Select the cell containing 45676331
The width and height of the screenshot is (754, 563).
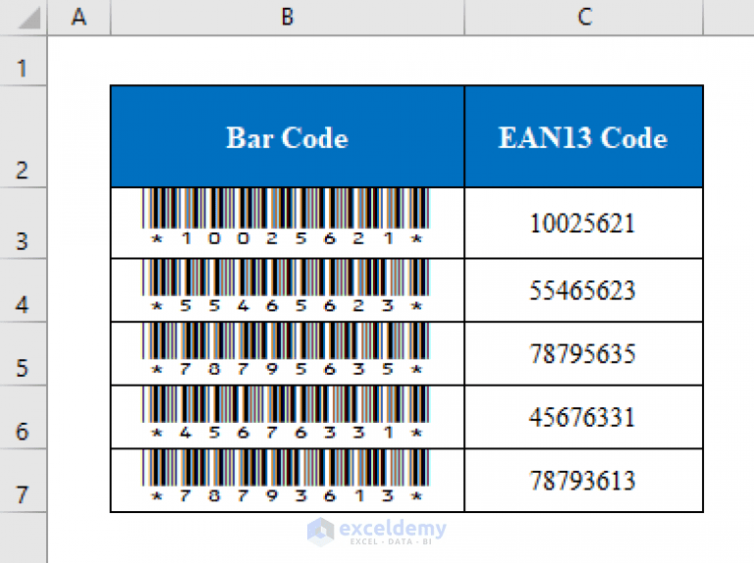click(x=584, y=418)
